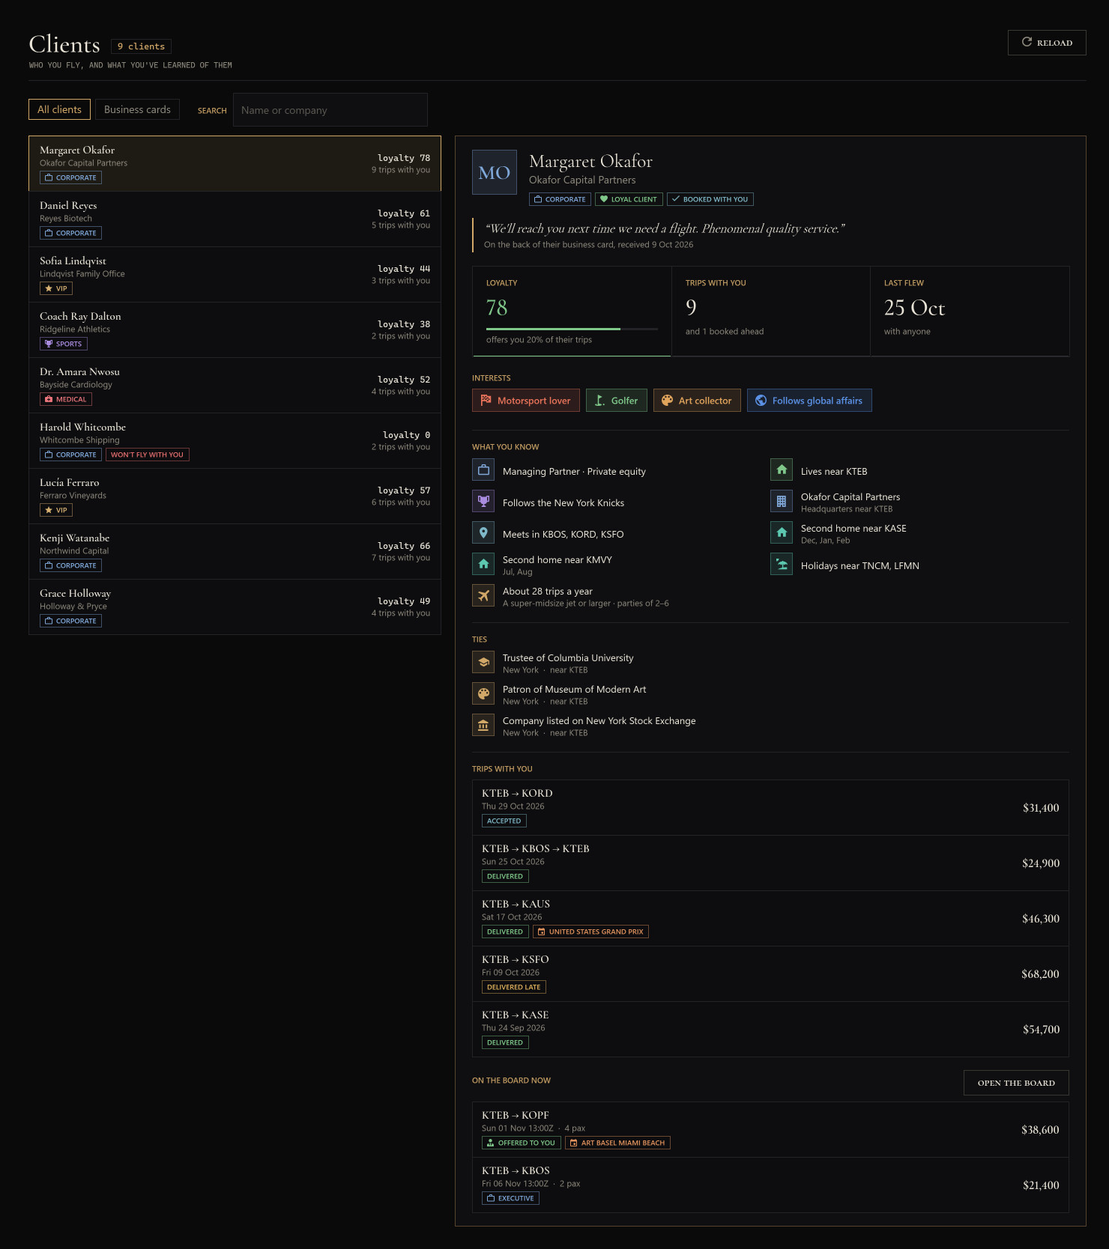
Task: Select Harold Whitcombe in the client list
Action: [x=235, y=440]
